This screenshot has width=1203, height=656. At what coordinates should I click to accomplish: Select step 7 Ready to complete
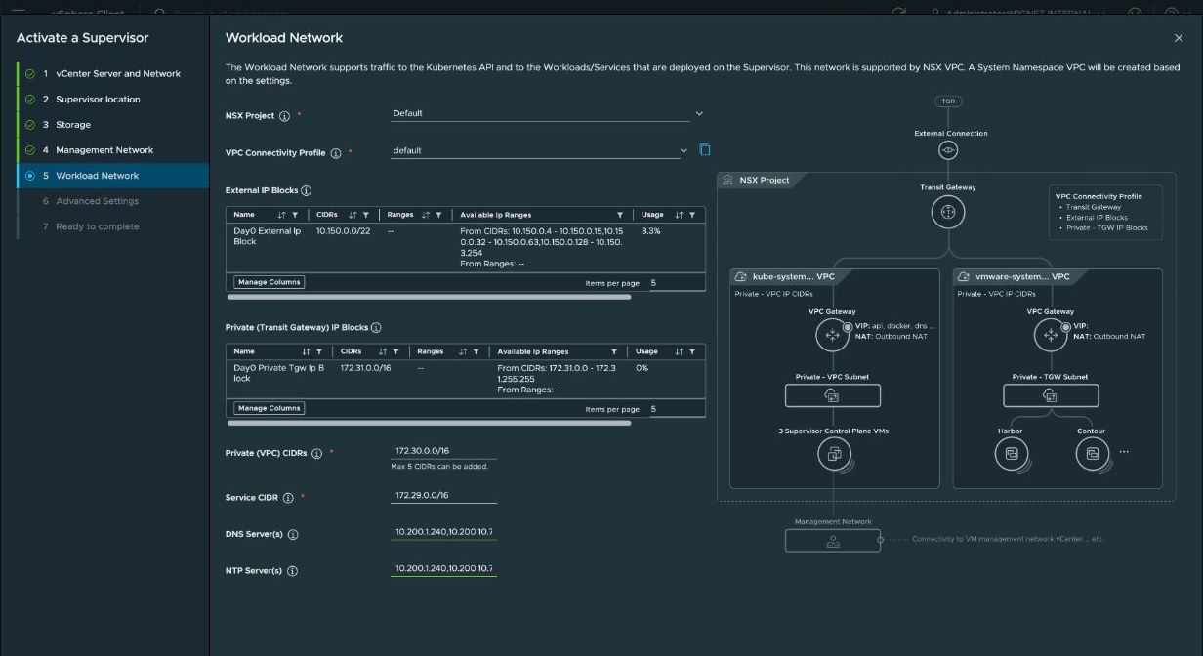111,226
